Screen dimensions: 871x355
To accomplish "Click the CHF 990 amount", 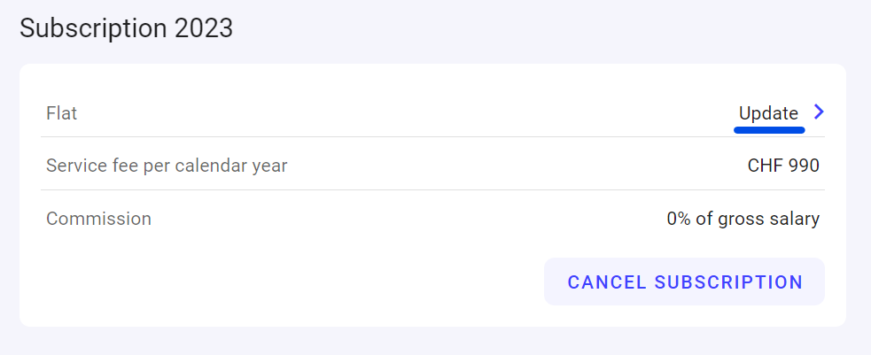I will (783, 166).
